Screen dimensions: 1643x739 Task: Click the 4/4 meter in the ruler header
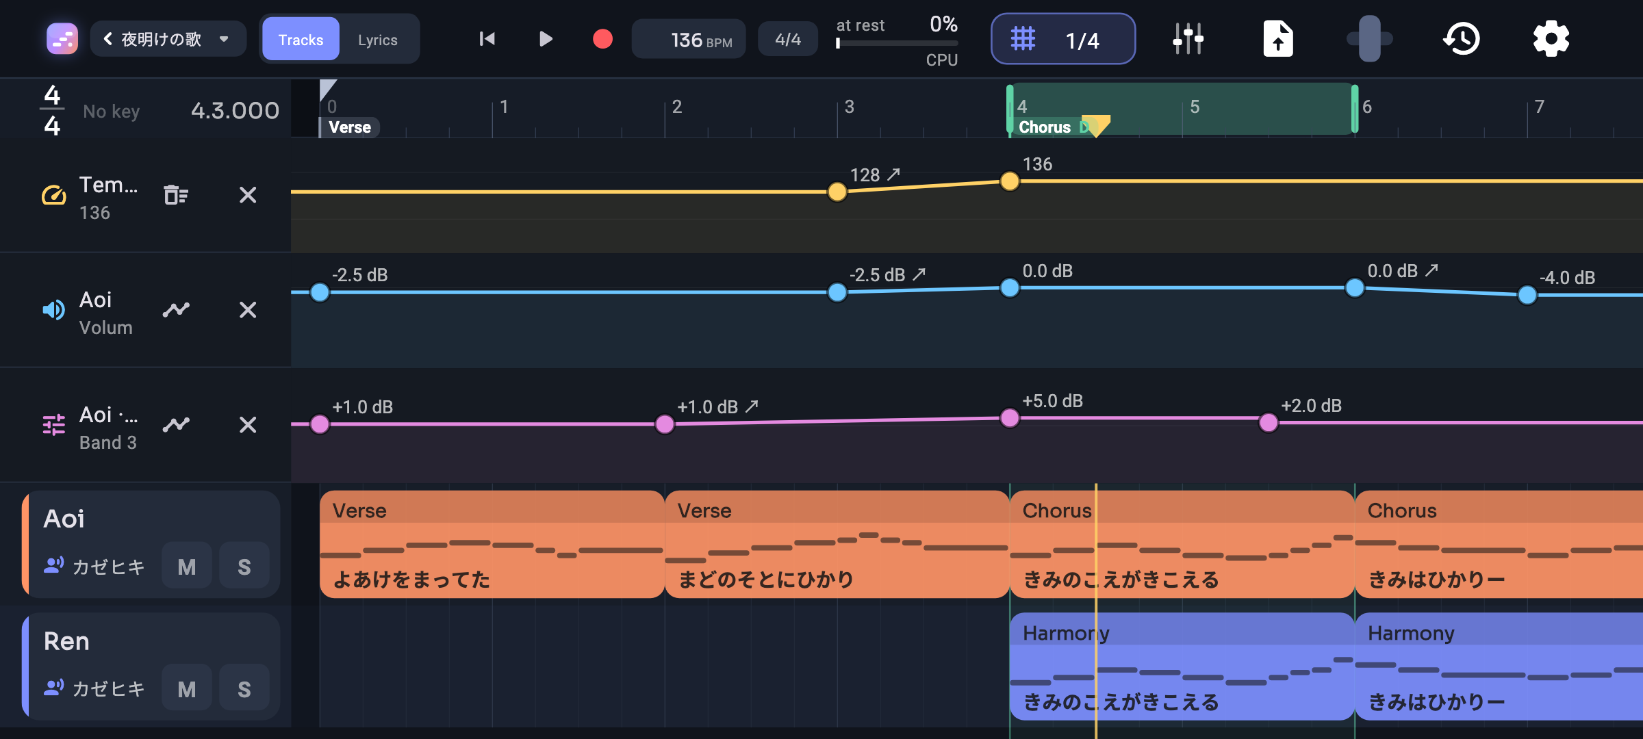coord(52,110)
